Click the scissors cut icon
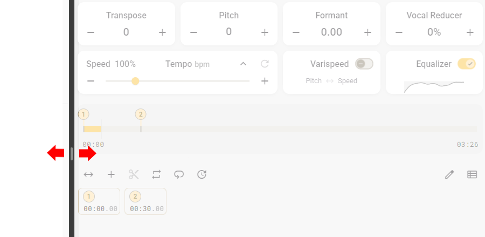The height and width of the screenshot is (237, 485). point(134,174)
